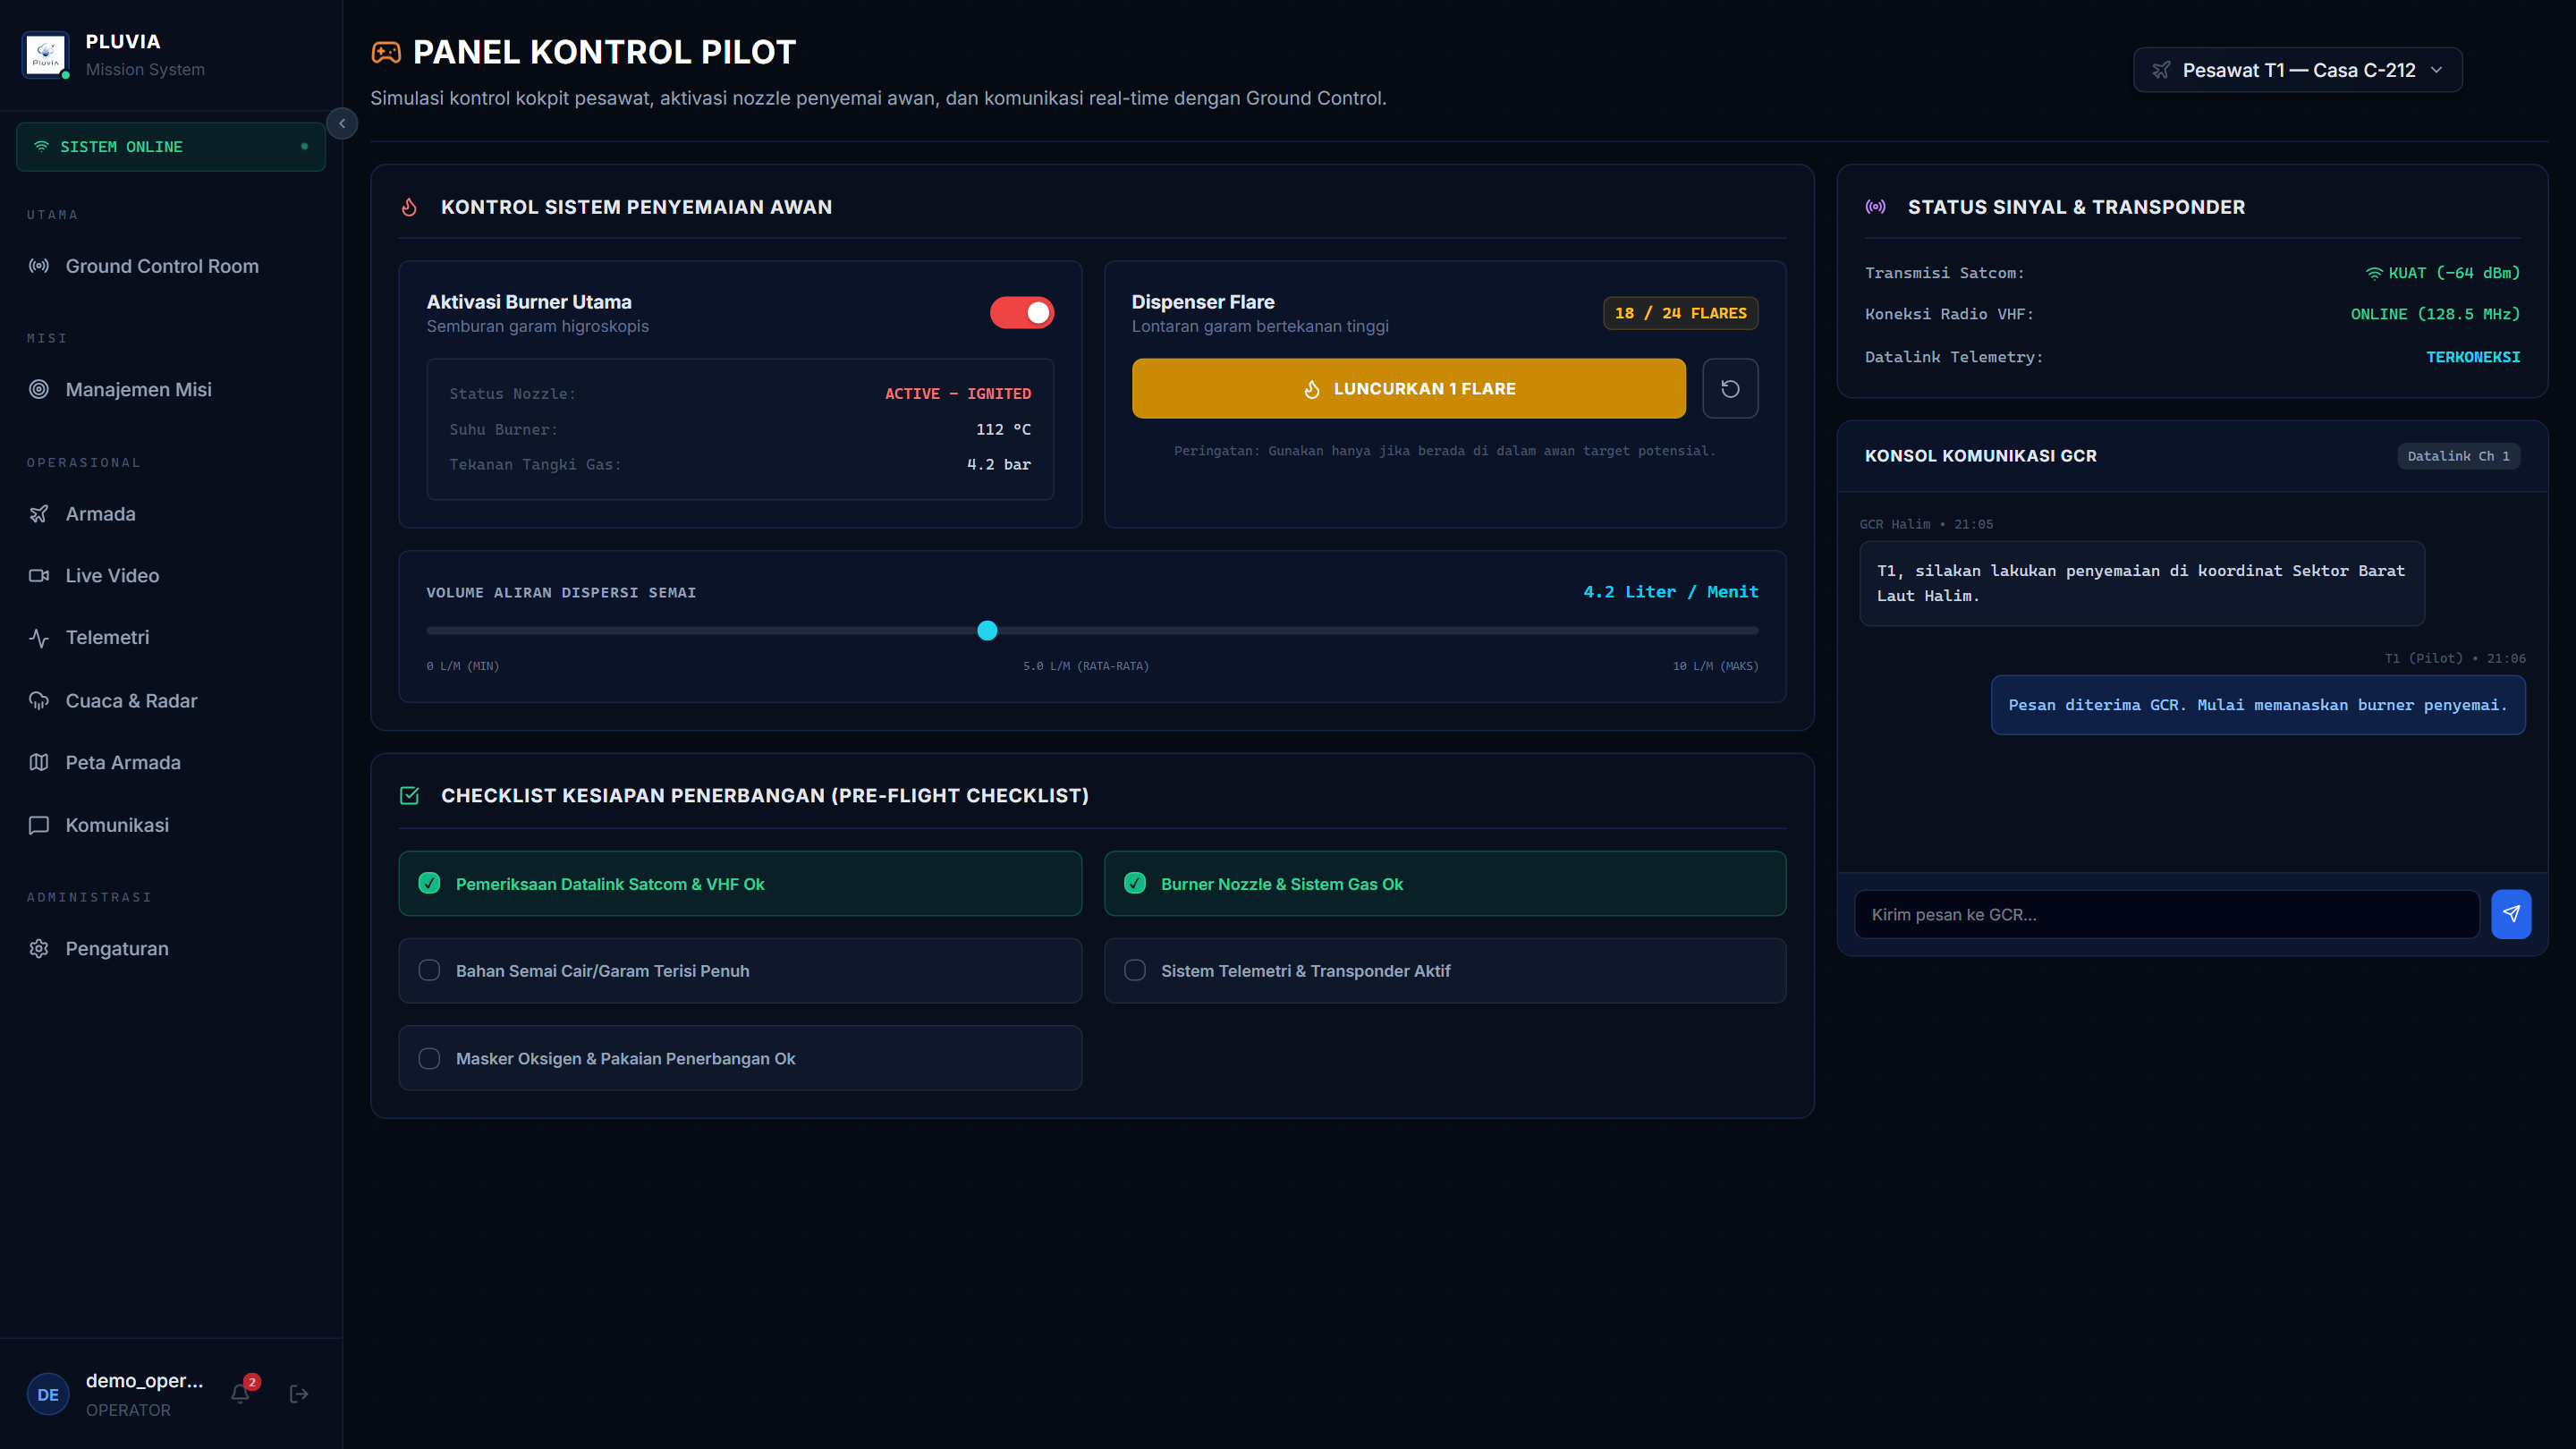Click Luncurkan 1 Flare button
Image resolution: width=2576 pixels, height=1449 pixels.
(x=1409, y=389)
